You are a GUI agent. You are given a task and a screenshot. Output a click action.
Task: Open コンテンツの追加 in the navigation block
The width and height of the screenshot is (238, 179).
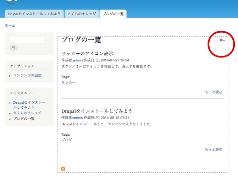tap(27, 75)
